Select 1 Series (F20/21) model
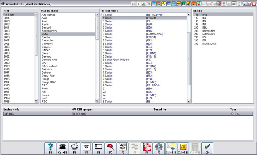The height and width of the screenshot is (155, 257). tap(144, 18)
